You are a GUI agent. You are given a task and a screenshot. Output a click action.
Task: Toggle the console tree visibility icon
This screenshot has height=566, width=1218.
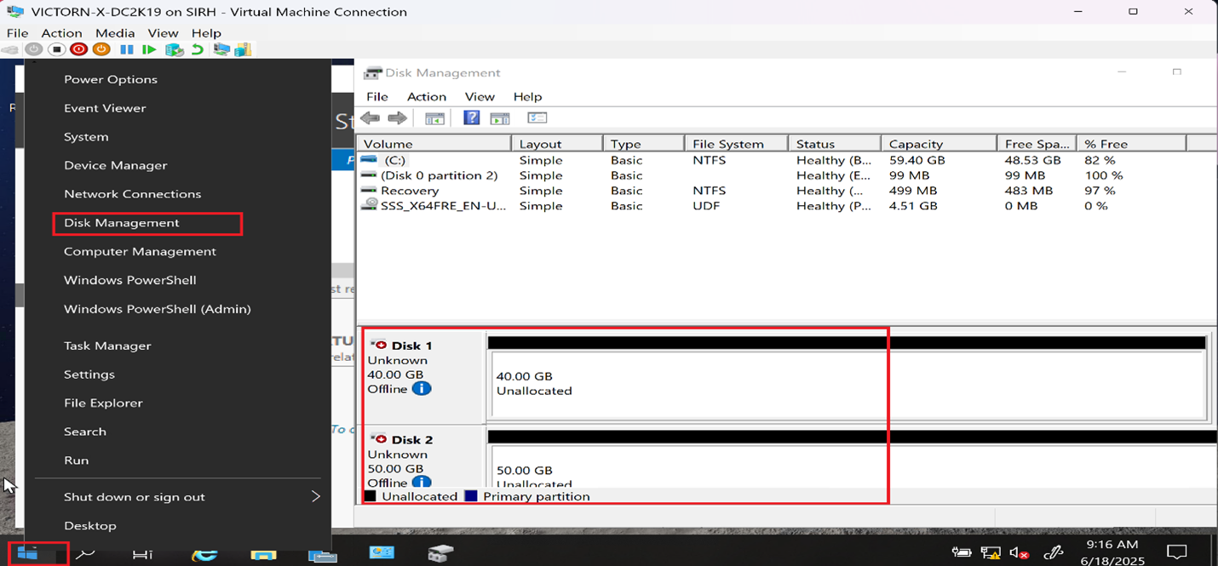[434, 117]
